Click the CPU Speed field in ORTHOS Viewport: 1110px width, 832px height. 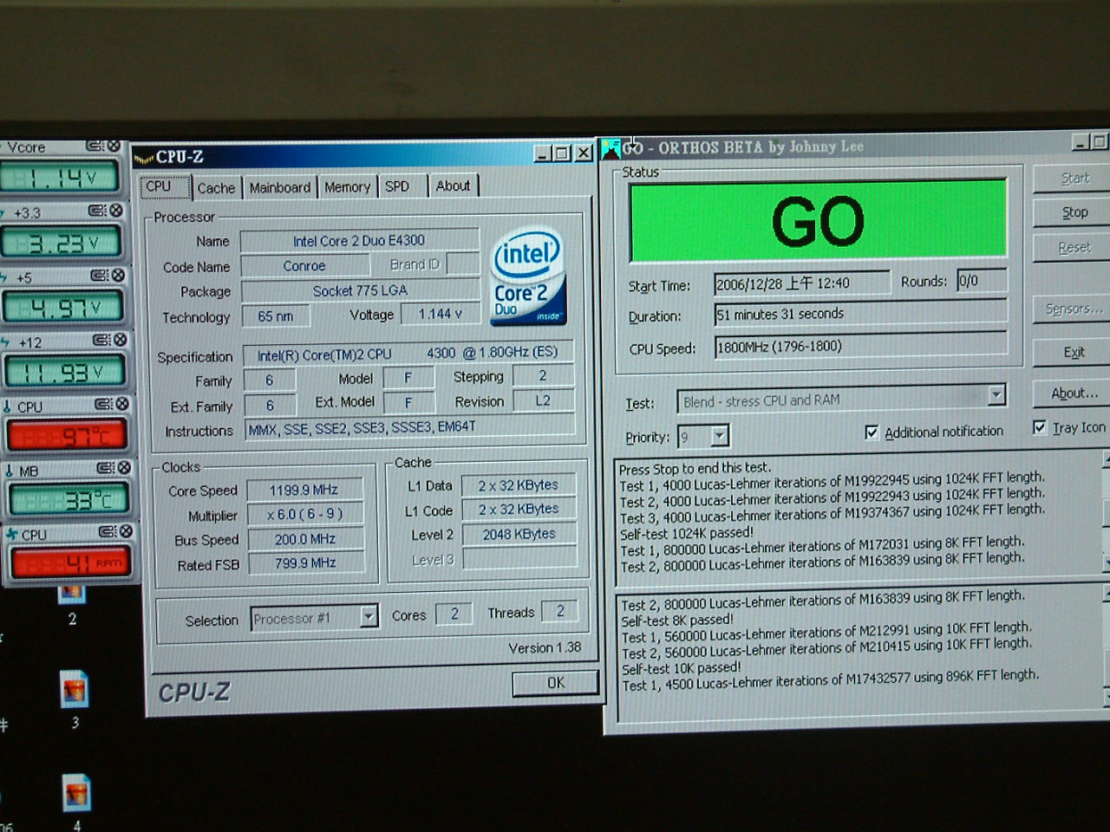(x=860, y=347)
